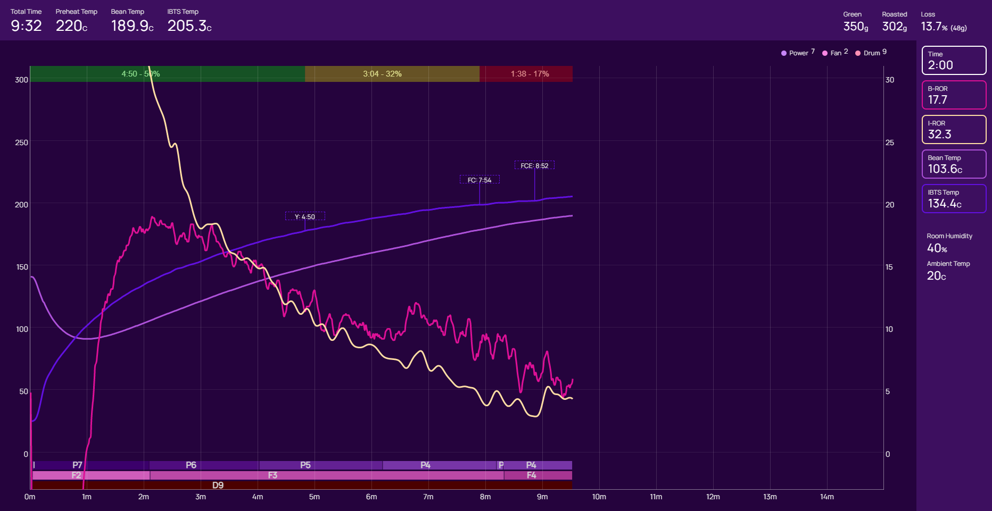Toggle the Power legend dot

point(784,53)
